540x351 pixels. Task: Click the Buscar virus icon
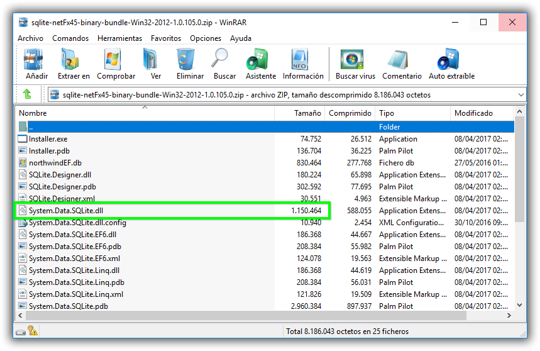click(351, 59)
